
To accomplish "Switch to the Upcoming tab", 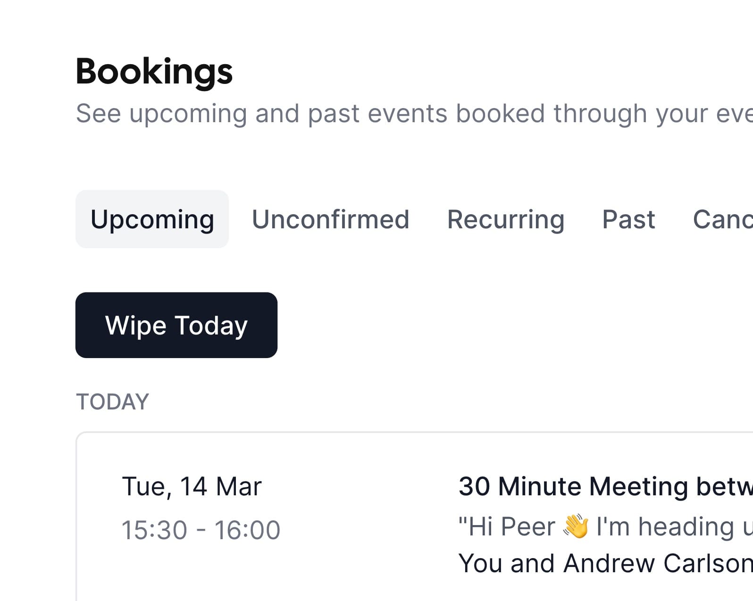I will 152,219.
